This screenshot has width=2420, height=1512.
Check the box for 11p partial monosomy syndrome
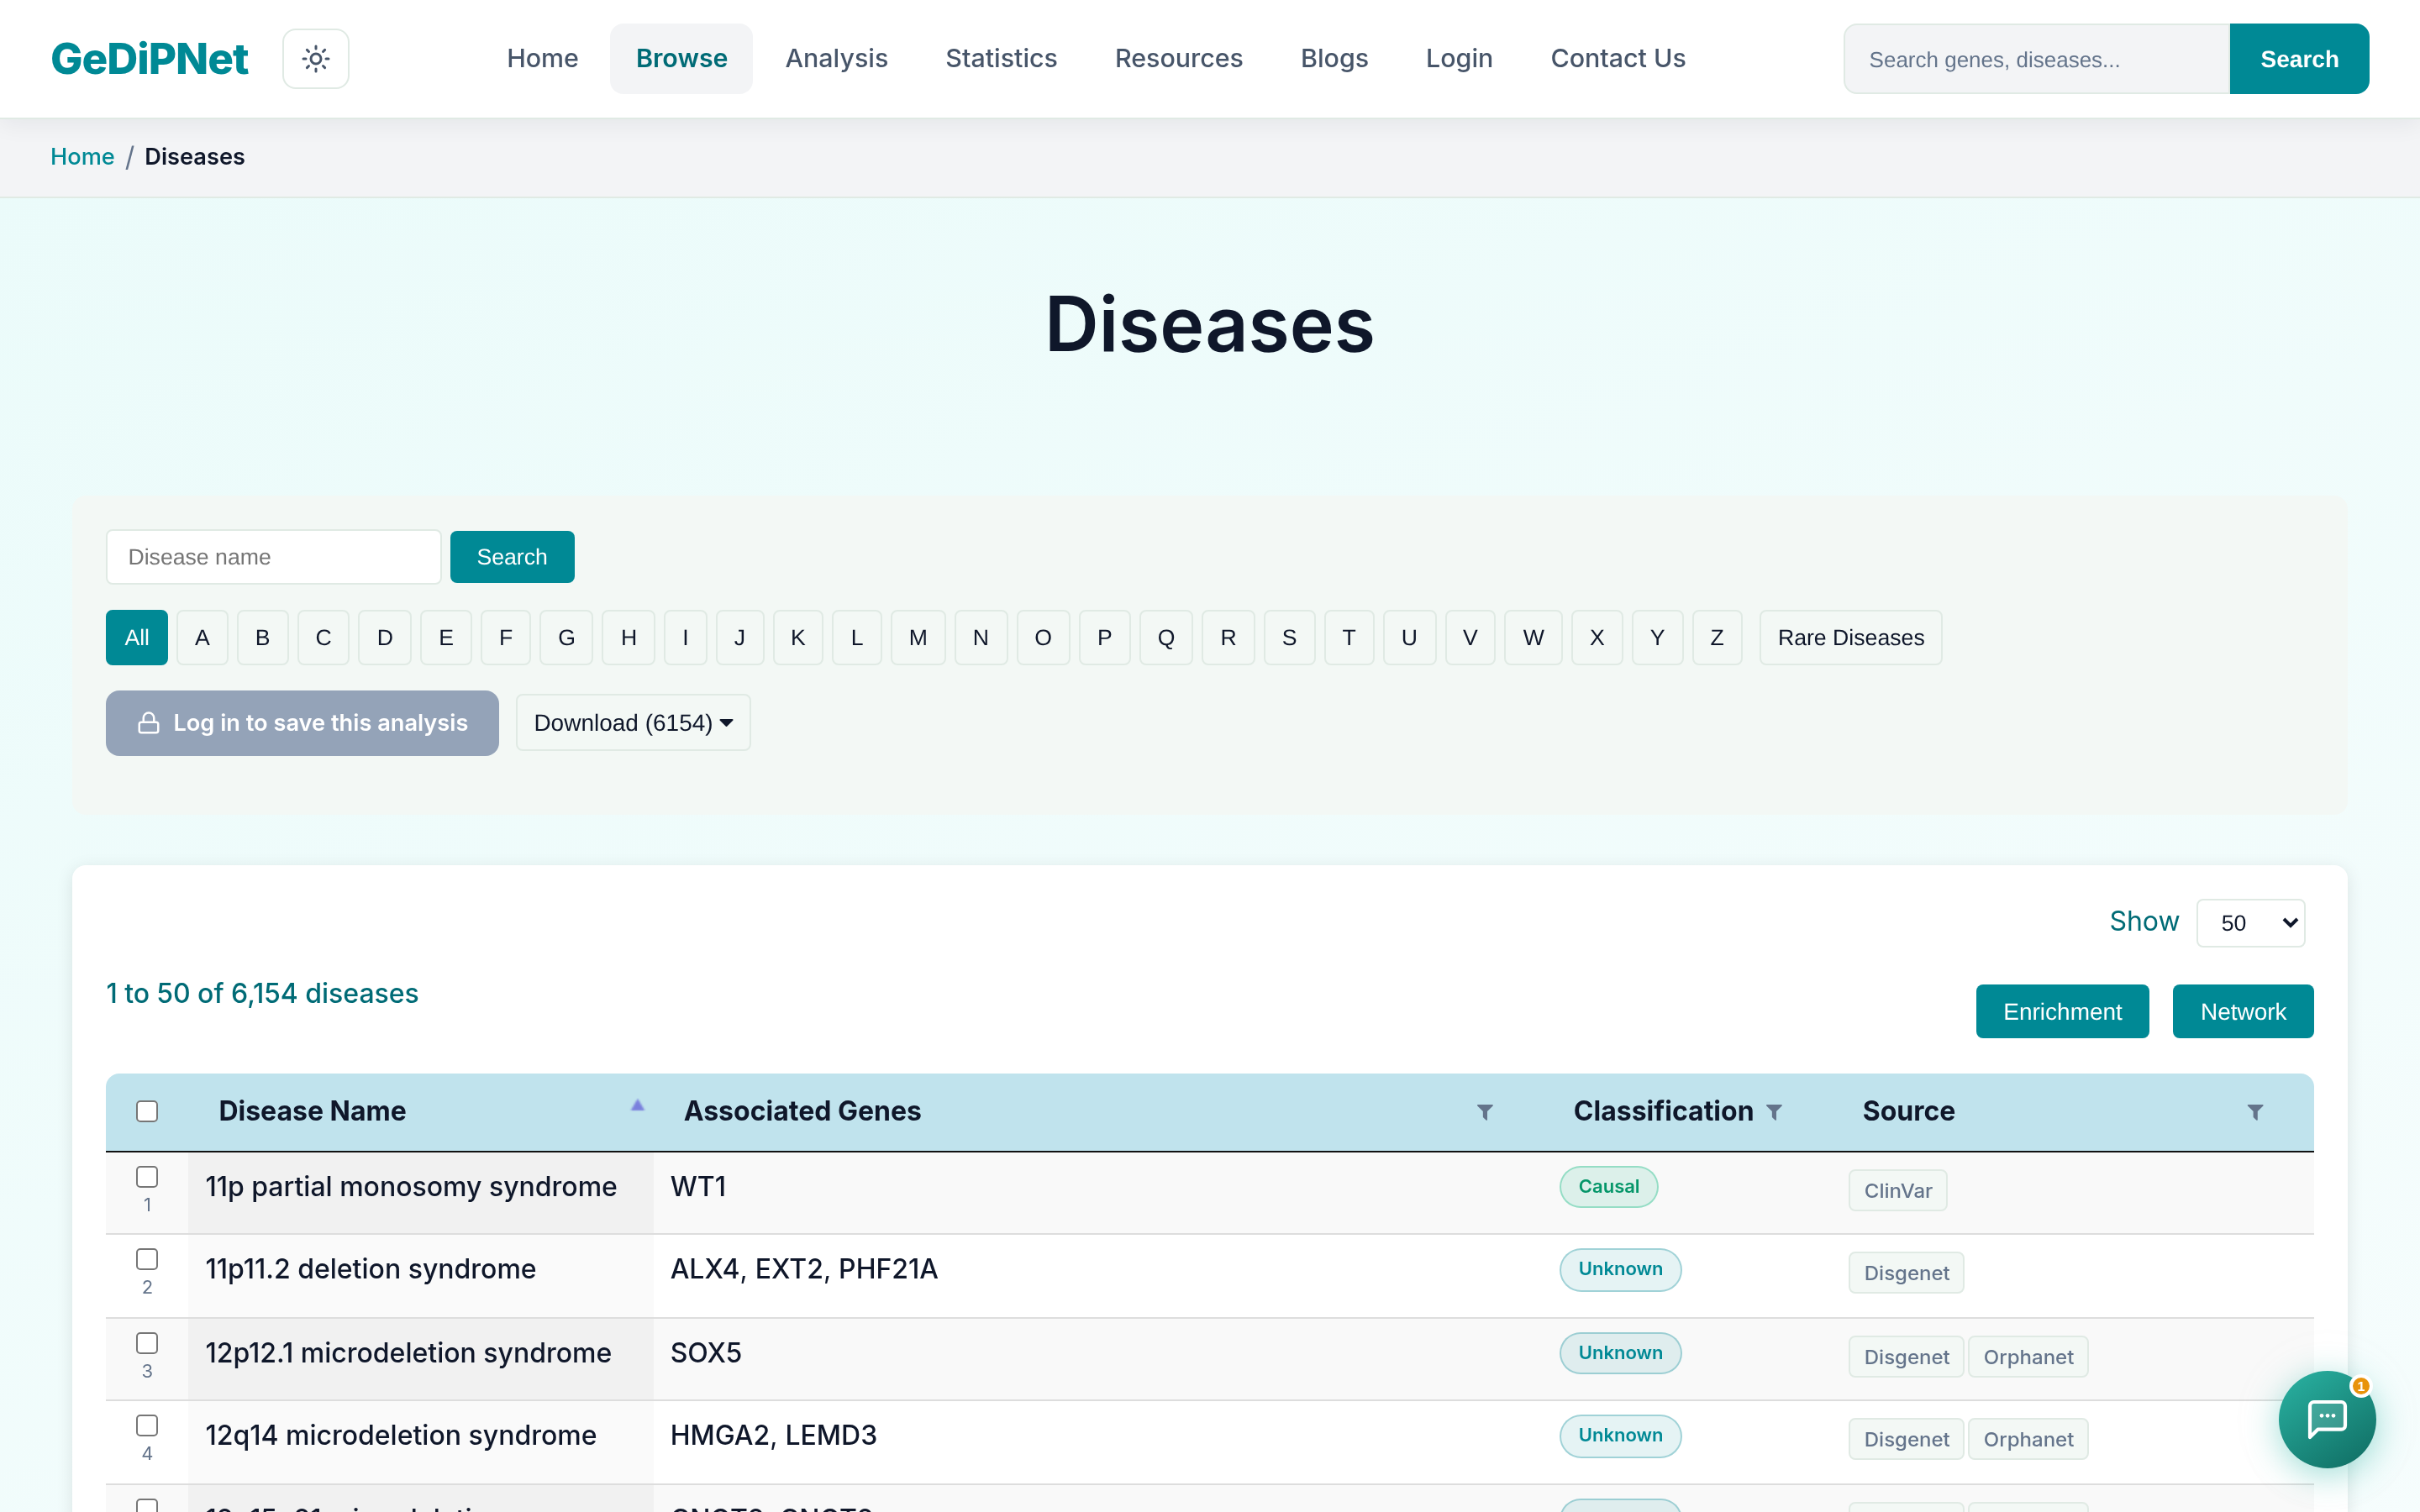coord(147,1177)
